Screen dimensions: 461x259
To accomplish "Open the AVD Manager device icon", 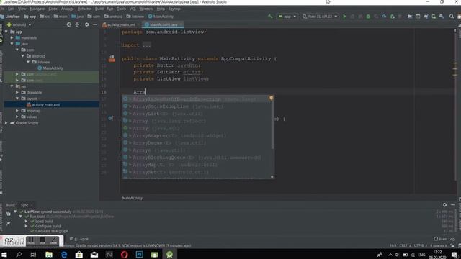I will [434, 17].
